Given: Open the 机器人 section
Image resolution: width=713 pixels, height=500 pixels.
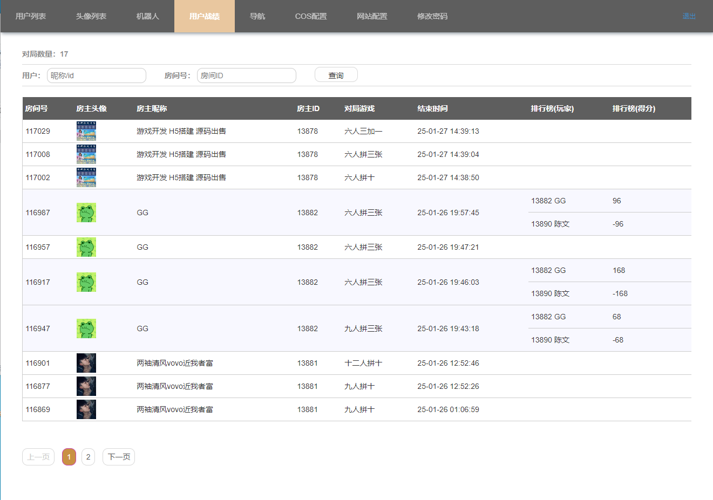Looking at the screenshot, I should click(x=148, y=16).
